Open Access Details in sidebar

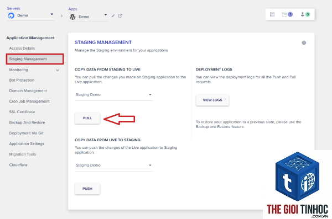click(x=22, y=49)
